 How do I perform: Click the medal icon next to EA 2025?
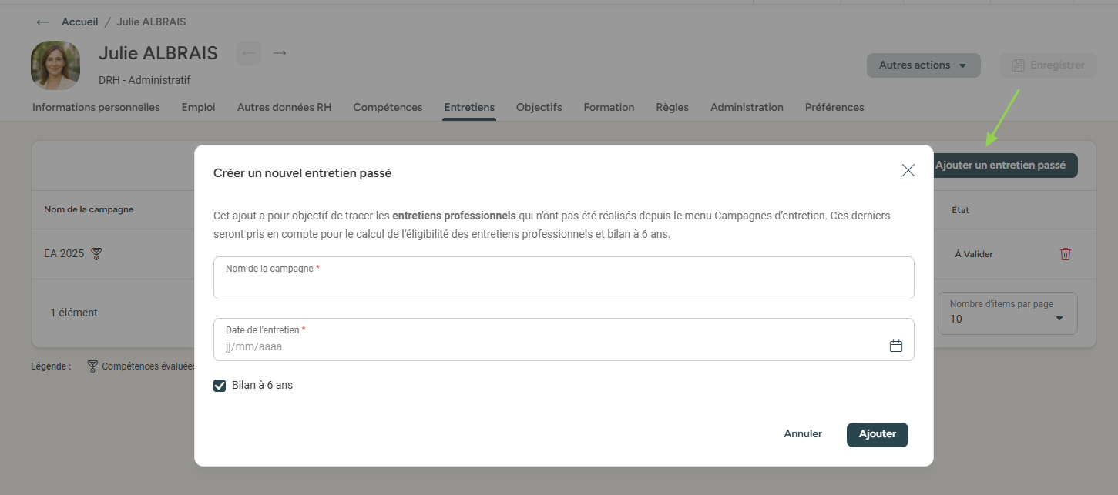[96, 254]
